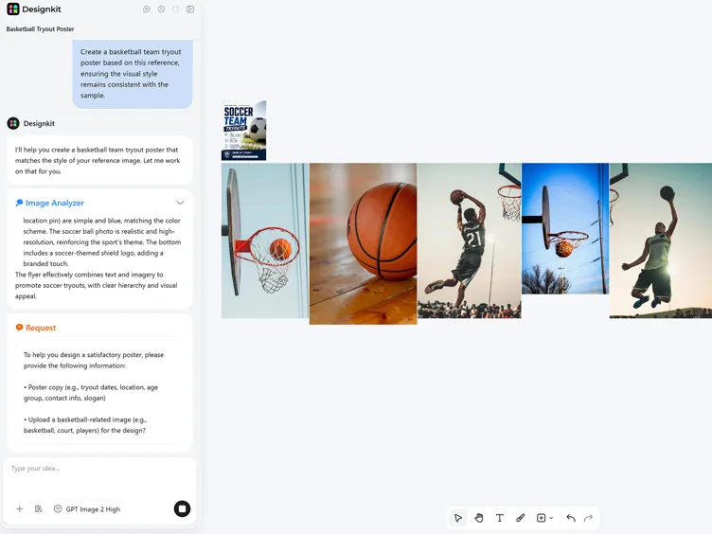Collapse the chat sidebar panel

190,9
